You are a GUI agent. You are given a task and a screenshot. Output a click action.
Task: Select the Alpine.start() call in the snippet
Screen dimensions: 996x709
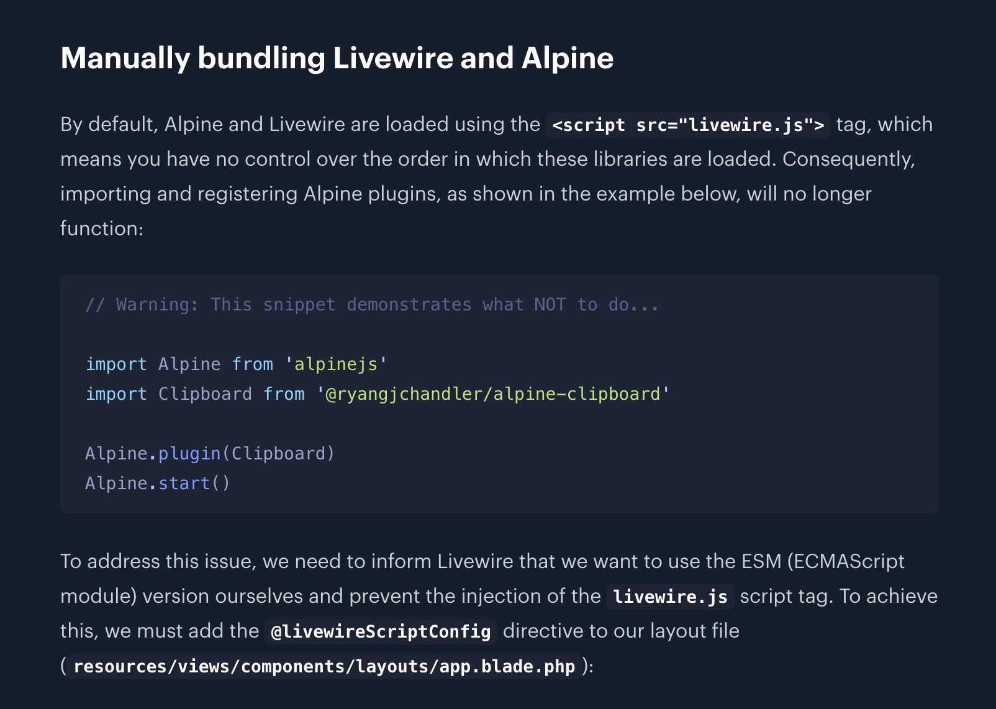pyautogui.click(x=157, y=482)
